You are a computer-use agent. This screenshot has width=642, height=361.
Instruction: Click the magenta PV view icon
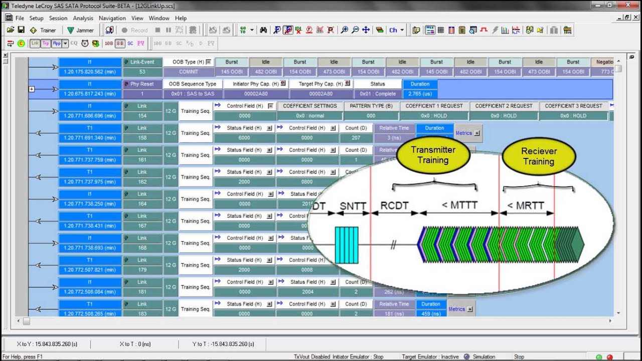[x=141, y=43]
